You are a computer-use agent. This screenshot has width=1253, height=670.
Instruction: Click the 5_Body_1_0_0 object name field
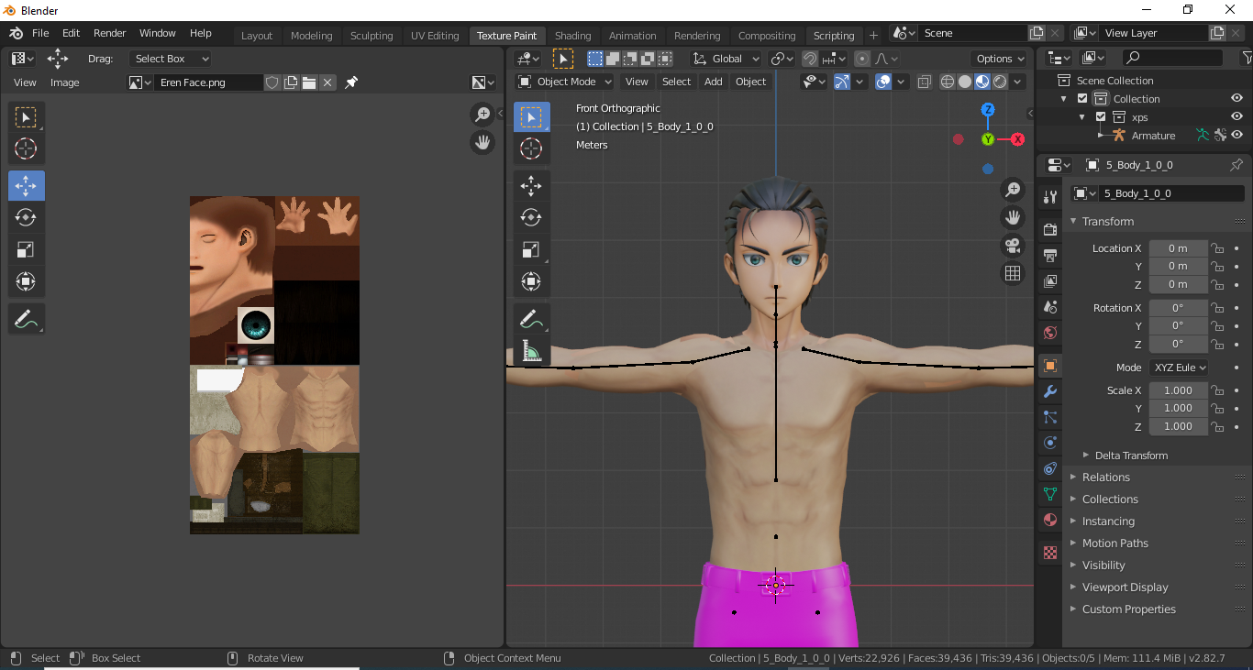(x=1173, y=193)
